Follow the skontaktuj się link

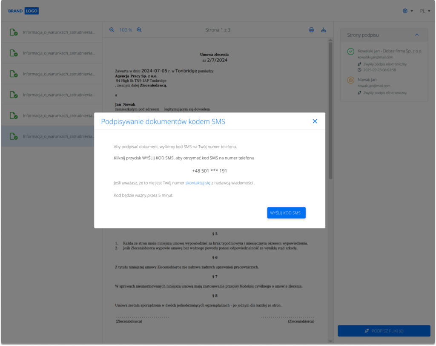coord(198,183)
